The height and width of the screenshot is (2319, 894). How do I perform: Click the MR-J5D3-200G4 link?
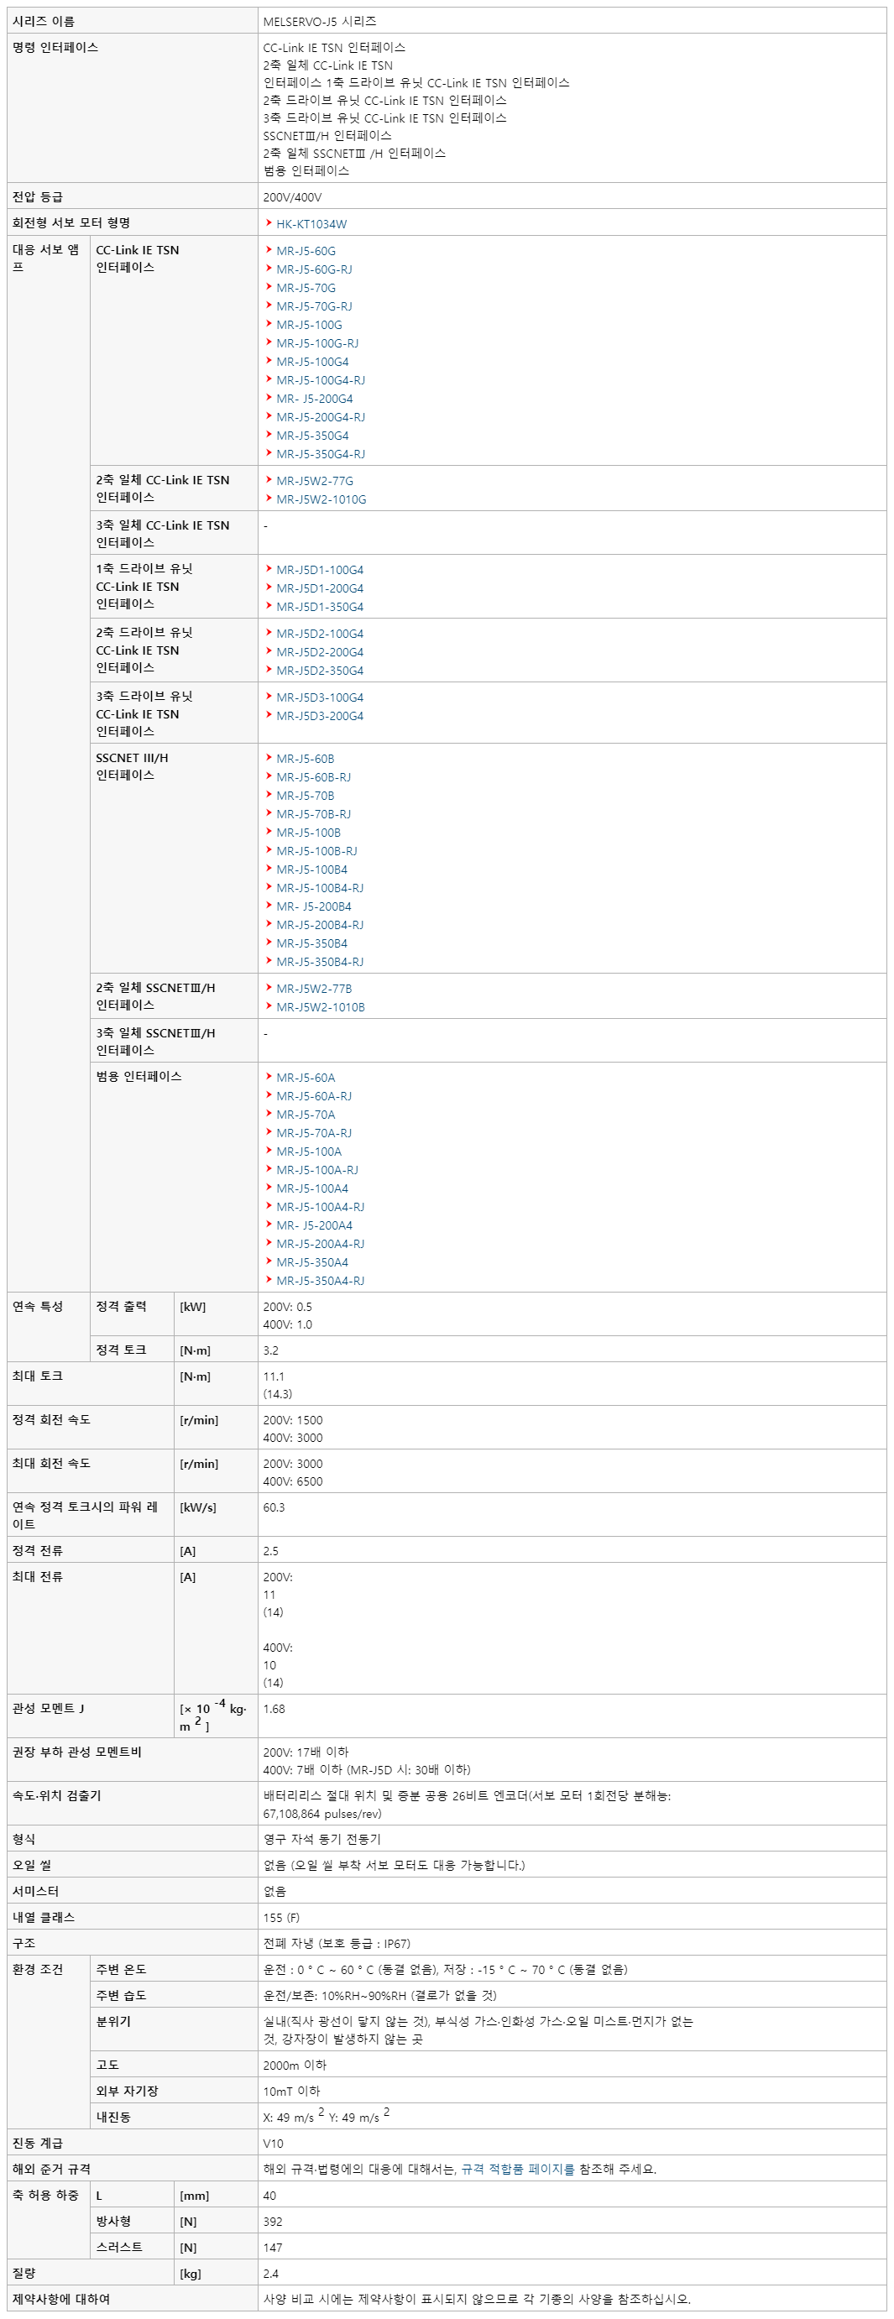pos(320,716)
